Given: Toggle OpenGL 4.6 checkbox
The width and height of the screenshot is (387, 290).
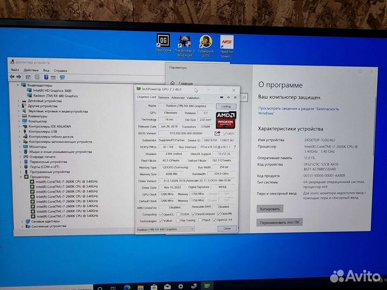Looking at the screenshot, I should (214, 220).
